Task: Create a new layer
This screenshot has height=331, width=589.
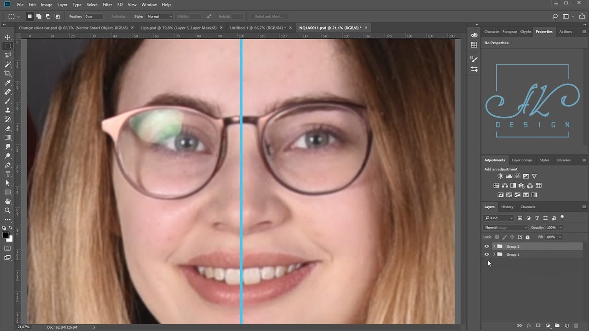Action: [x=566, y=325]
